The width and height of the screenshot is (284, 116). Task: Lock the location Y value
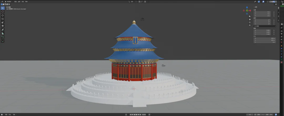274,14
